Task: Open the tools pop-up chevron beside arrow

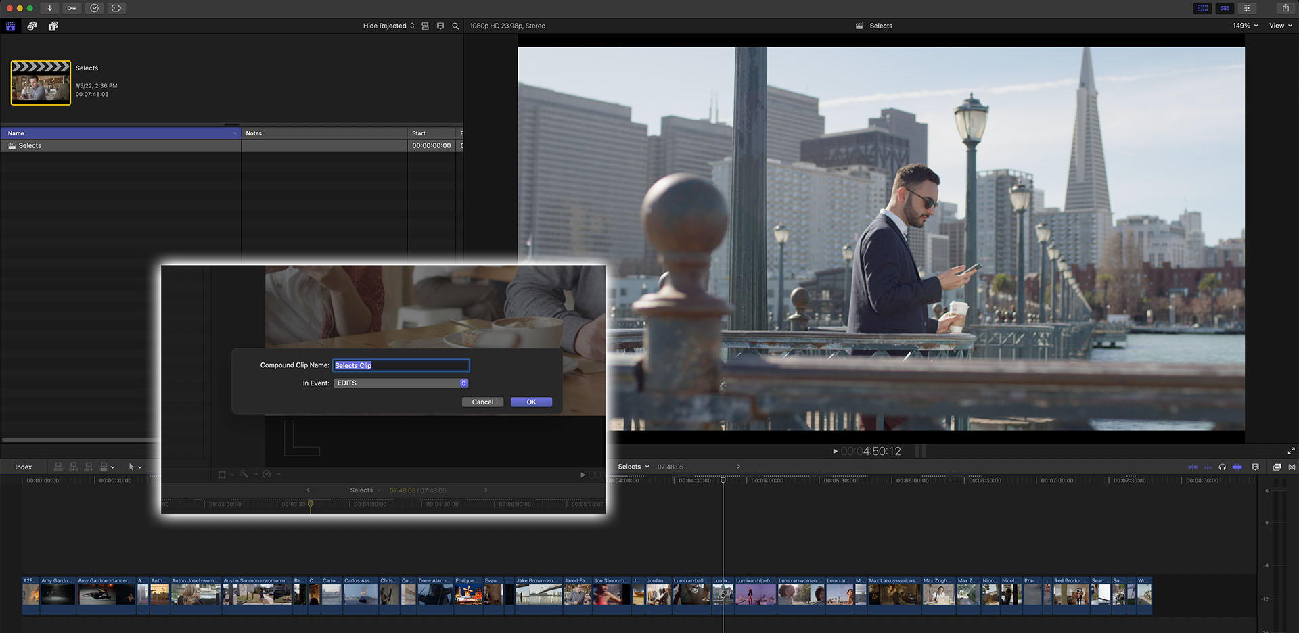Action: click(x=140, y=467)
